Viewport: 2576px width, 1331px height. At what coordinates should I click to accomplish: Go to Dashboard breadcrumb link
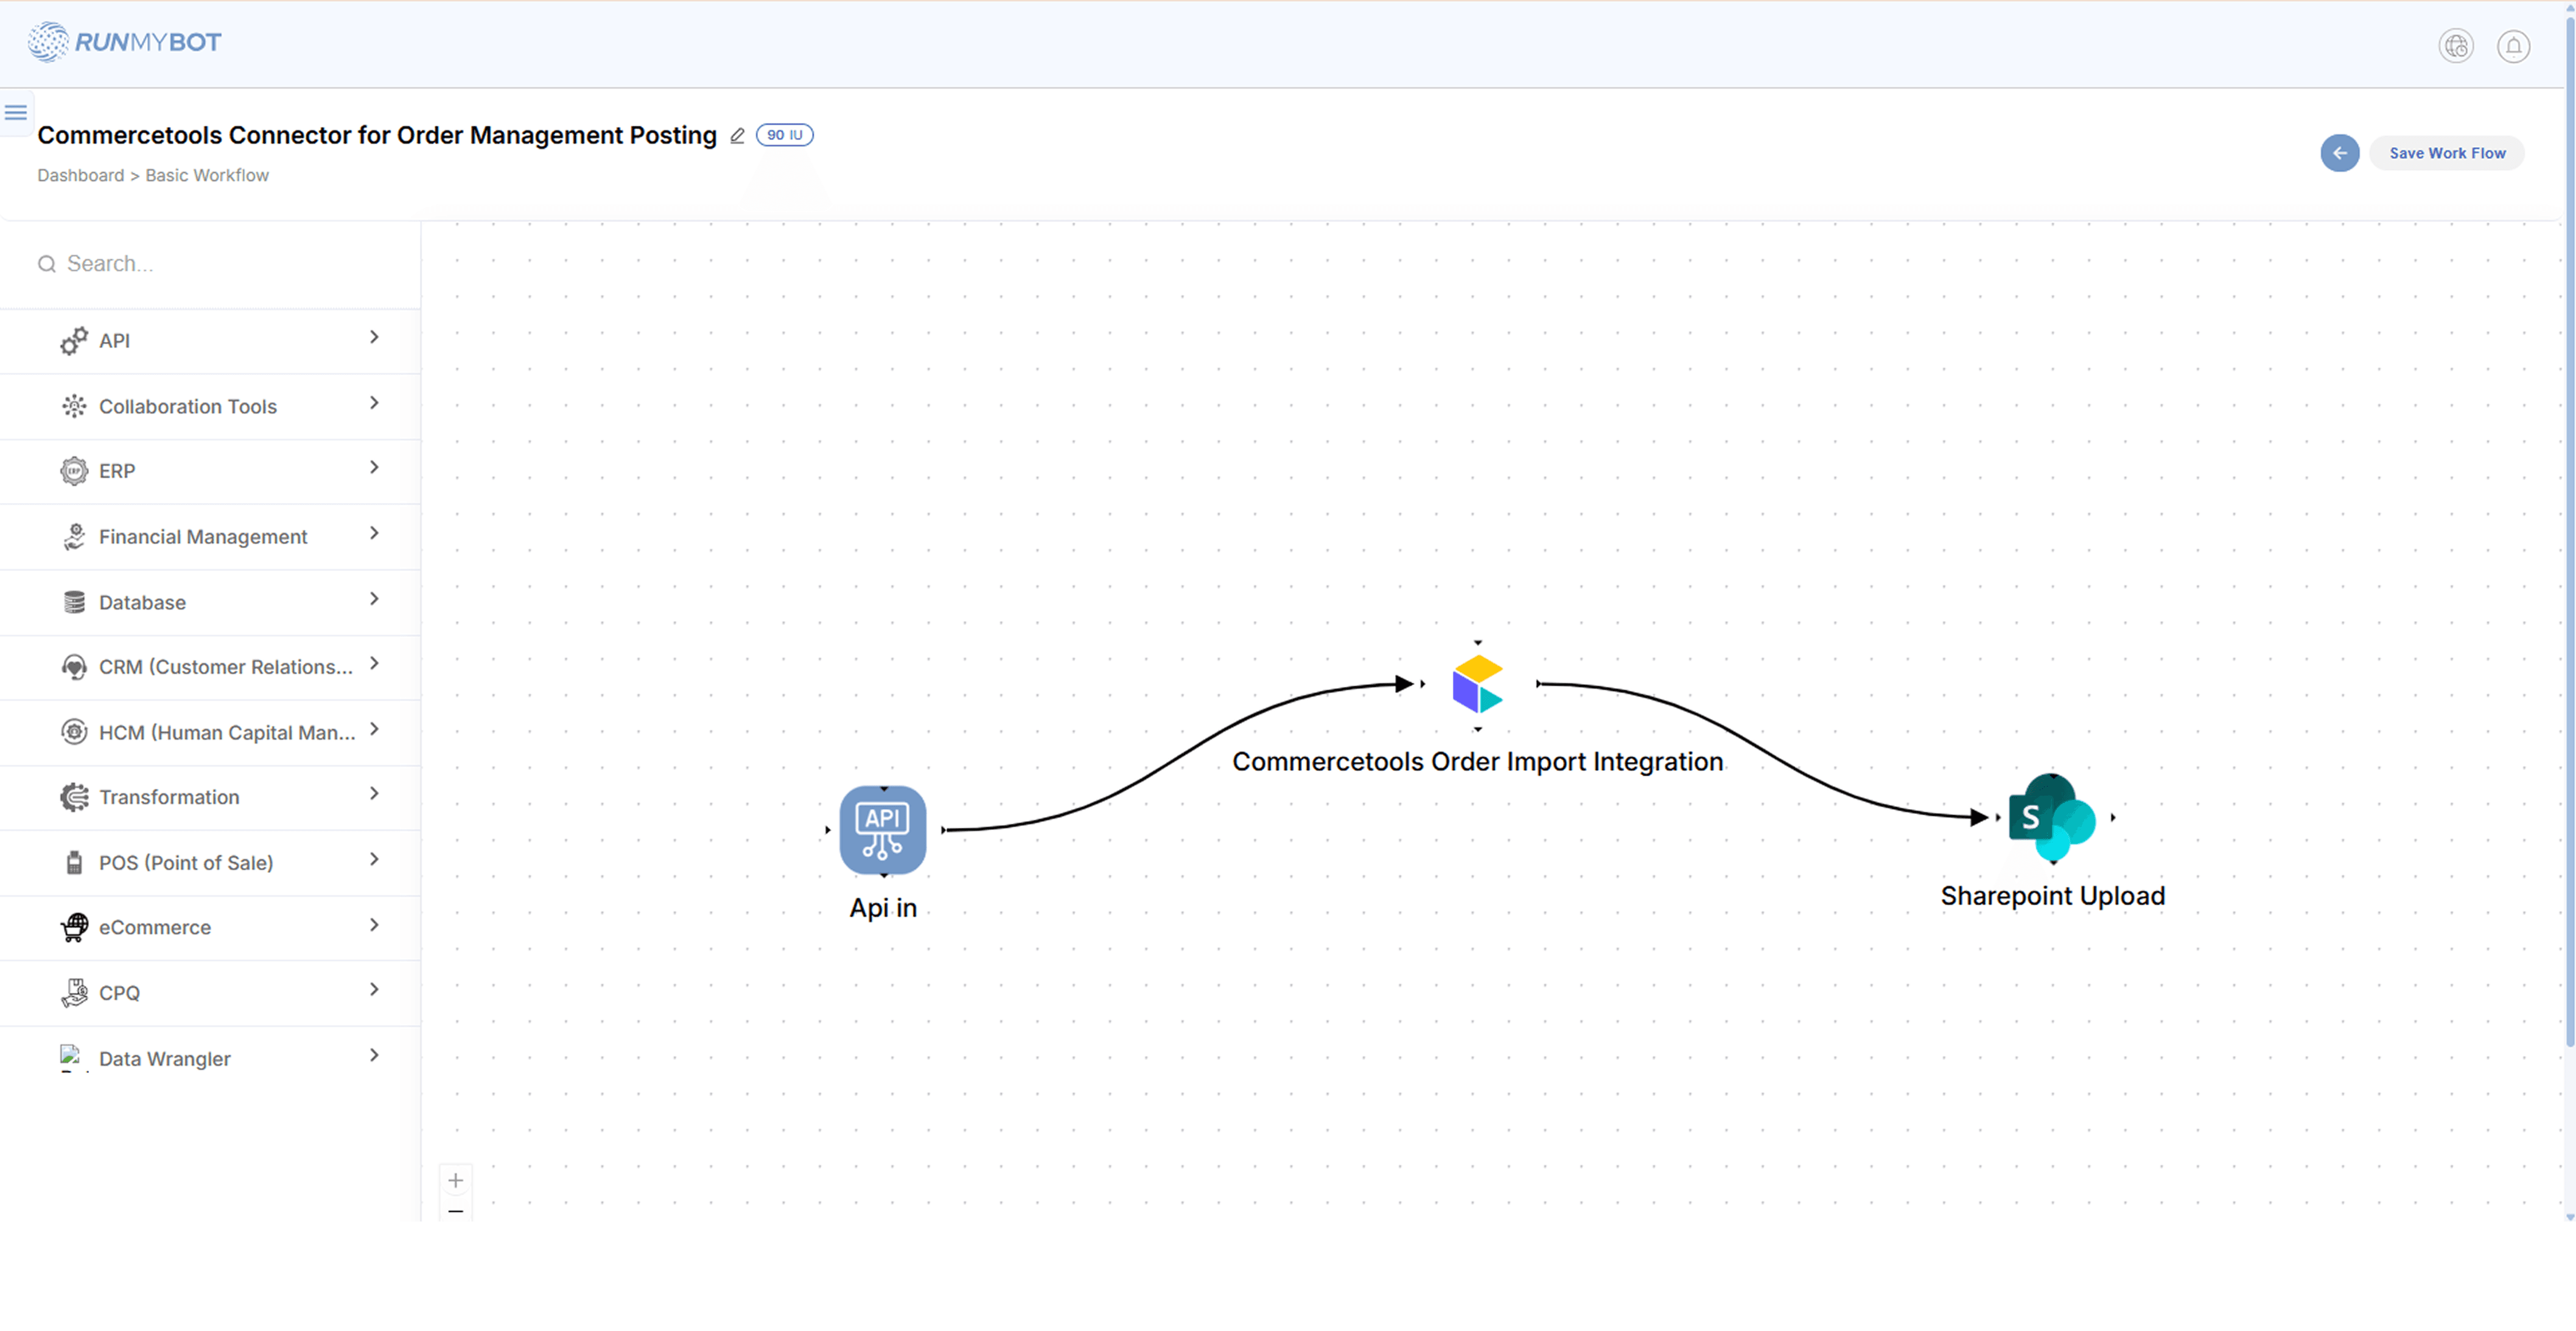coord(81,175)
